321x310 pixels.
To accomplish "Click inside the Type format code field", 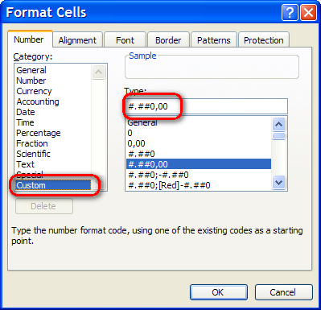I will click(206, 106).
